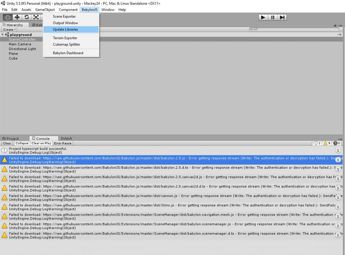Collapse the playground scene tree

2,35
